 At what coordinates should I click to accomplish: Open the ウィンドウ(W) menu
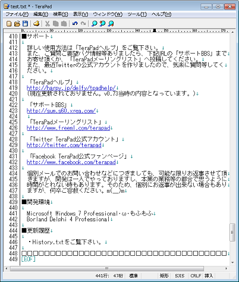tap(108, 14)
